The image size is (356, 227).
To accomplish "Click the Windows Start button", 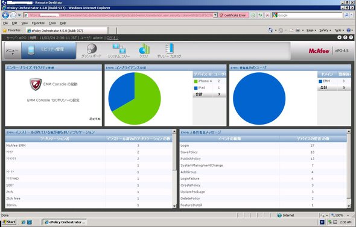I will click(9, 222).
